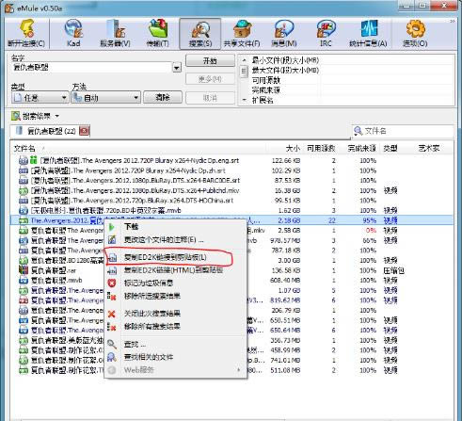Open the Method (方法) dropdown set to 自动
The width and height of the screenshot is (462, 421).
point(105,98)
